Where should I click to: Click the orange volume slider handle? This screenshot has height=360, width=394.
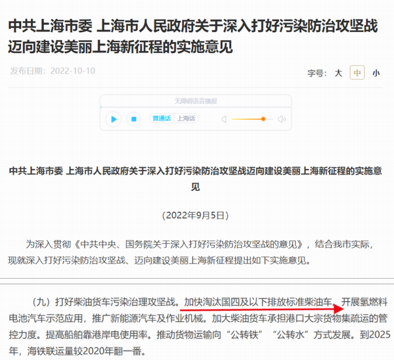coord(263,119)
